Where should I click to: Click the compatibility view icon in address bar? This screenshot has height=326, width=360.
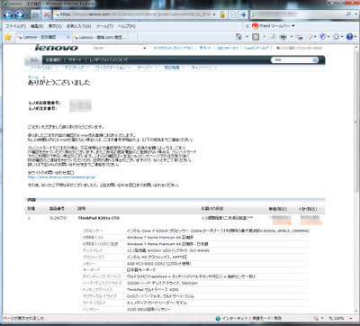[x=233, y=14]
